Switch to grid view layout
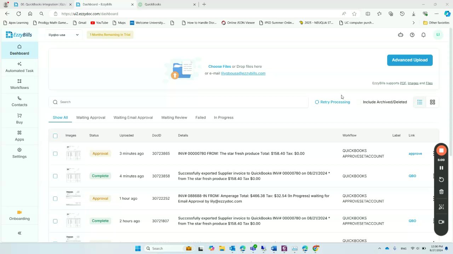The width and height of the screenshot is (453, 254). click(432, 102)
